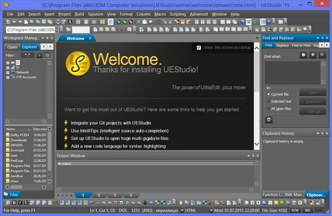Viewport: 332px width, 216px height.
Task: Click the 'Find what' text input area
Action: 292,73
